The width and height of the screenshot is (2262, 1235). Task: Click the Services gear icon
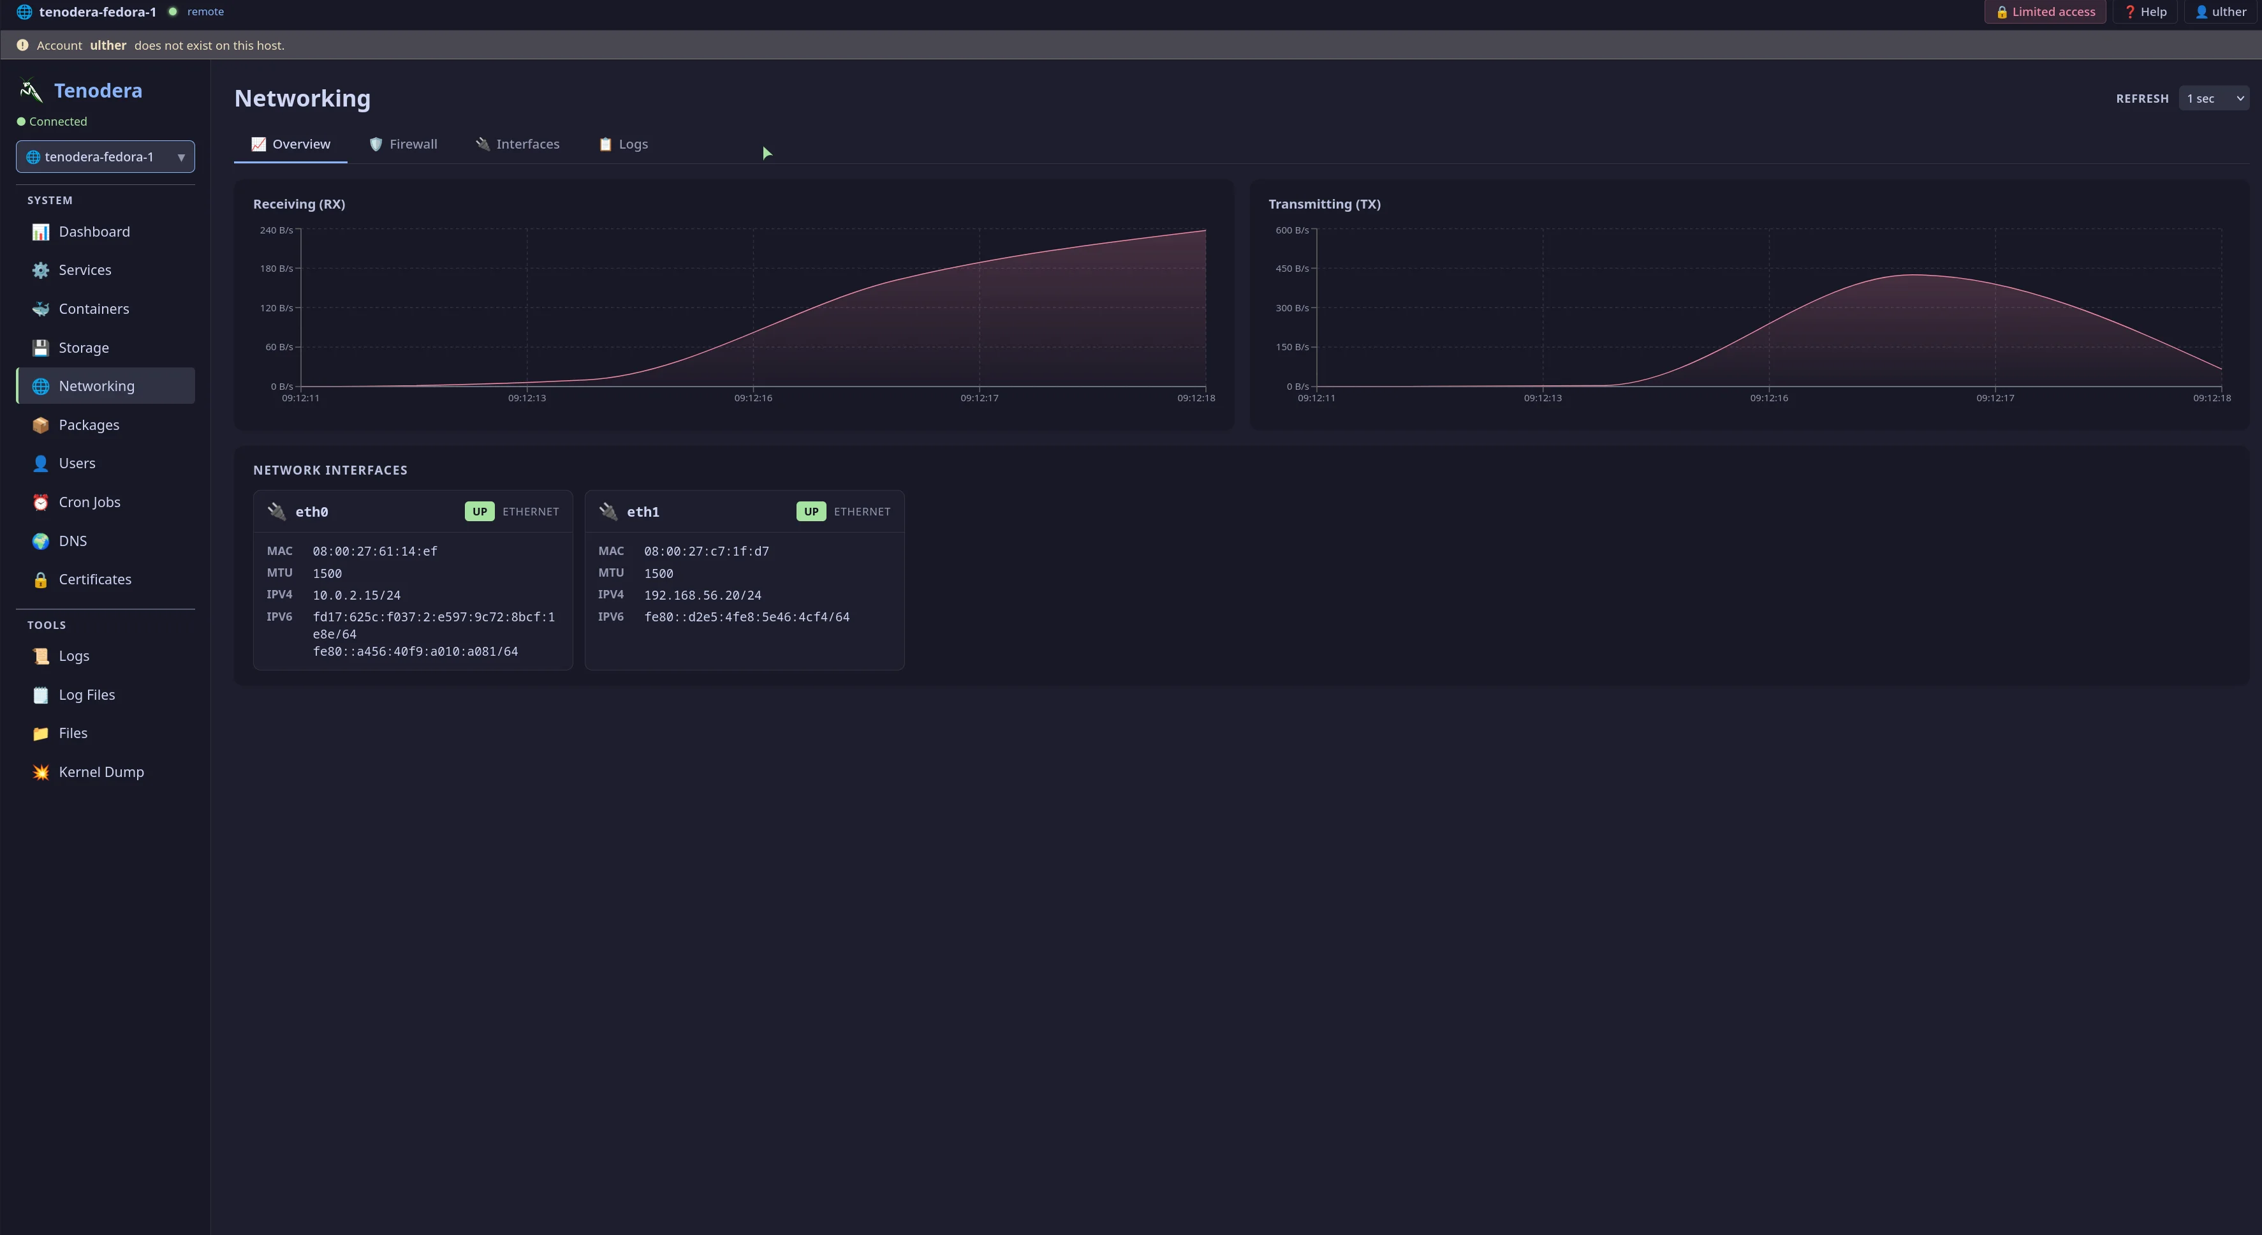40,270
